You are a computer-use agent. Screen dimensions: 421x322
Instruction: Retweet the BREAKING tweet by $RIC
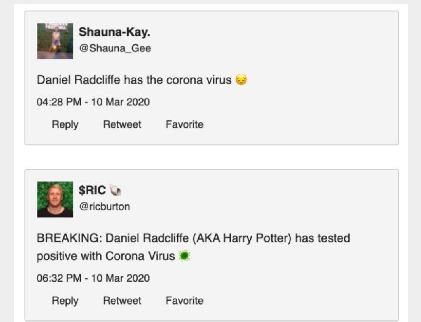pos(122,301)
